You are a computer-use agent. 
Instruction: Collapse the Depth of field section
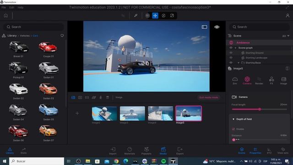[x=233, y=119]
